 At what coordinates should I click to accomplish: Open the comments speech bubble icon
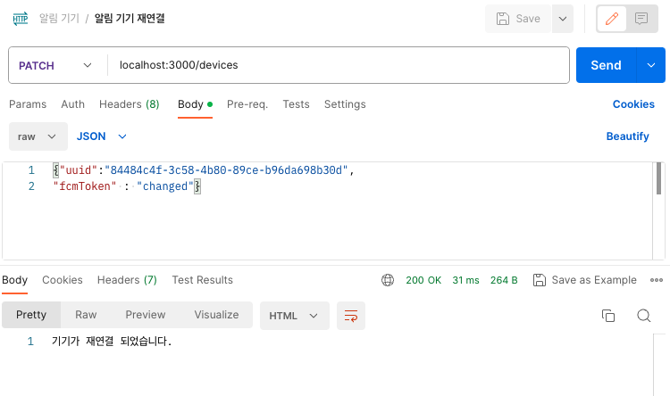641,19
